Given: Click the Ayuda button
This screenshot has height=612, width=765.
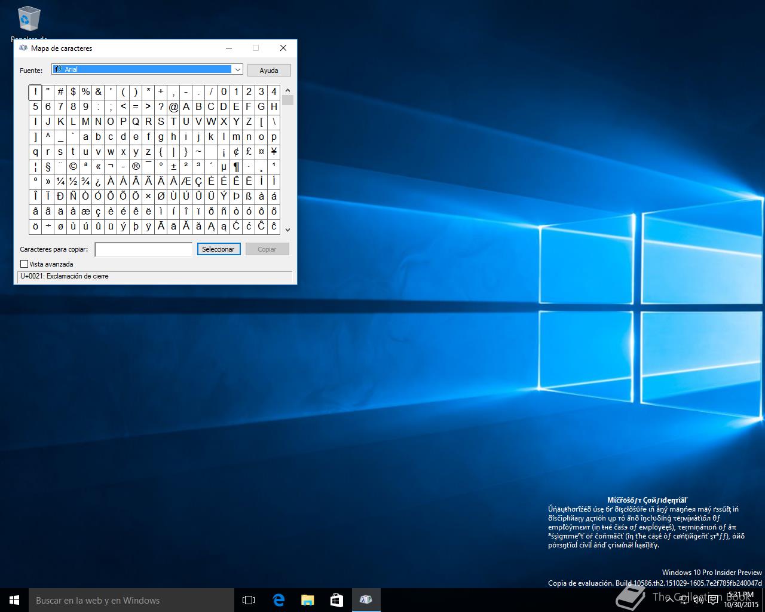Looking at the screenshot, I should [x=269, y=71].
